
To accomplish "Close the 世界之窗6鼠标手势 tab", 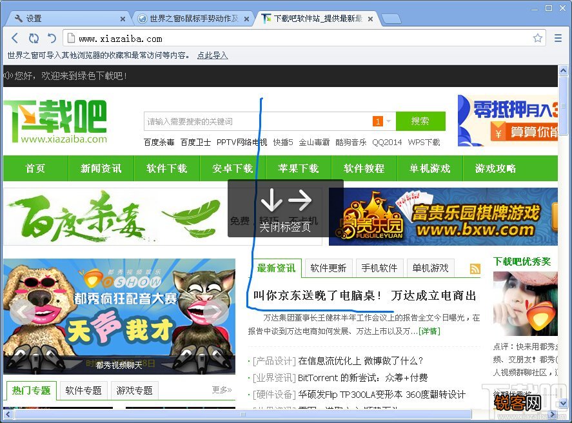I will coord(246,19).
